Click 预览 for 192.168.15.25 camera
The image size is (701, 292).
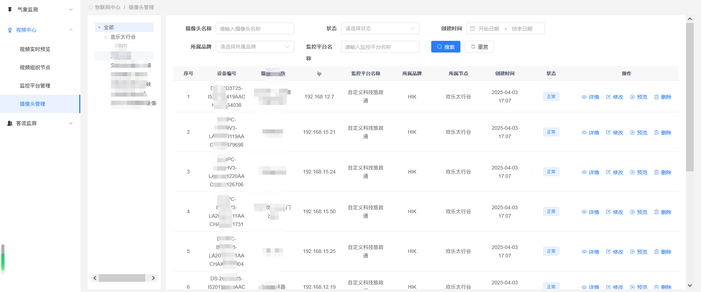coord(639,252)
